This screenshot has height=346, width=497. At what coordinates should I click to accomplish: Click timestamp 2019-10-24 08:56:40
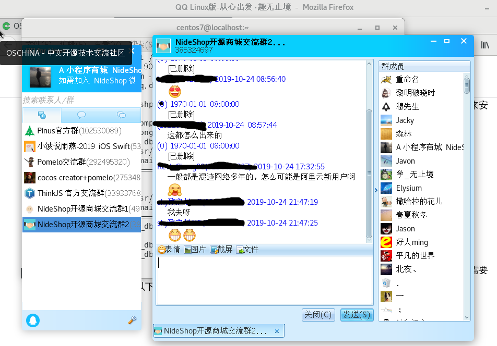click(x=251, y=79)
